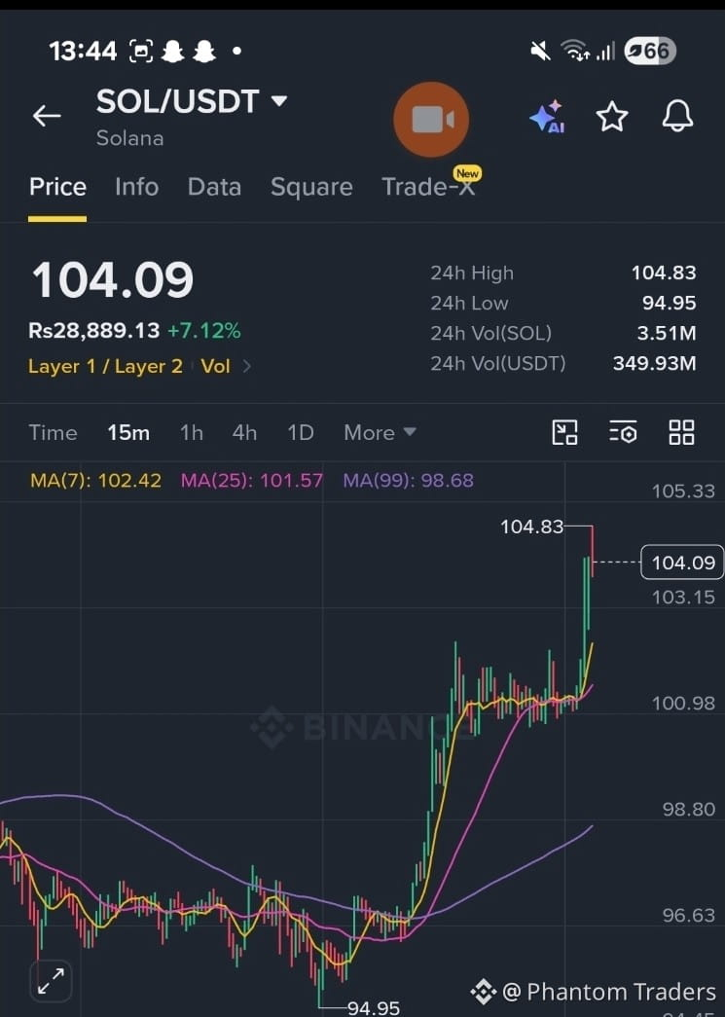This screenshot has width=725, height=1017.
Task: Tap the MA(7): 102.42 indicator label
Action: point(96,481)
